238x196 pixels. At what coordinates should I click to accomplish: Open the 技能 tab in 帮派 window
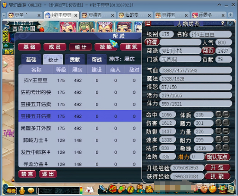[106, 47]
